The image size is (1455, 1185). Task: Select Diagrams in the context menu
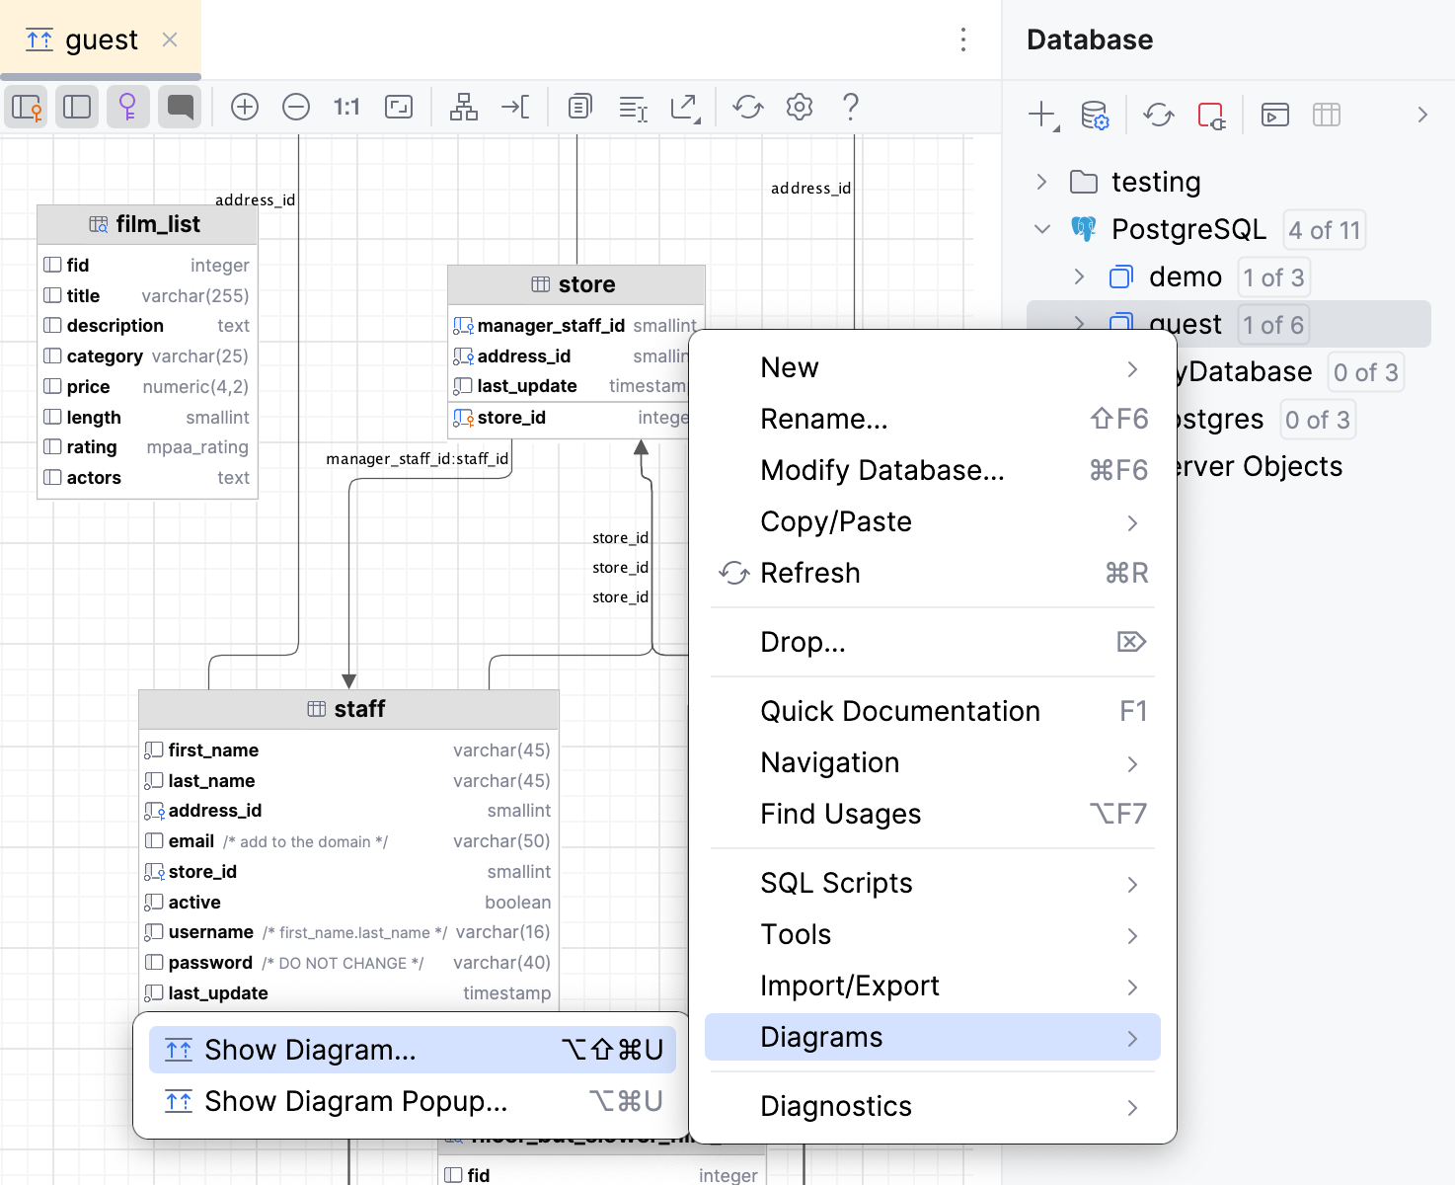pyautogui.click(x=820, y=1037)
